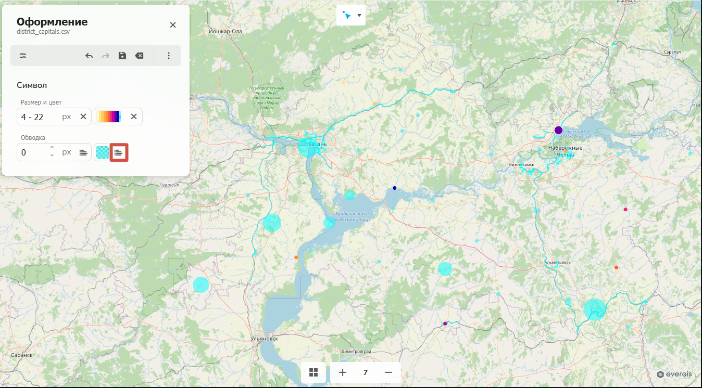The height and width of the screenshot is (388, 702).
Task: Click the dark blue map point
Action: (x=395, y=188)
